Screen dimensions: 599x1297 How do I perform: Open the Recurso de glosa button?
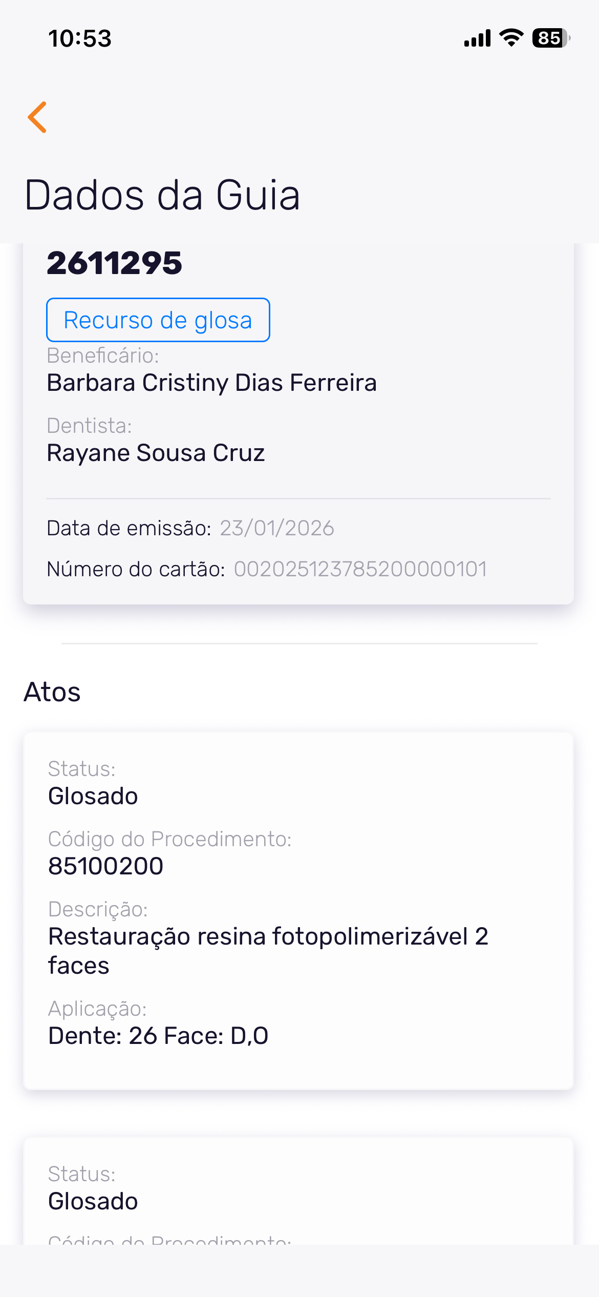click(158, 320)
